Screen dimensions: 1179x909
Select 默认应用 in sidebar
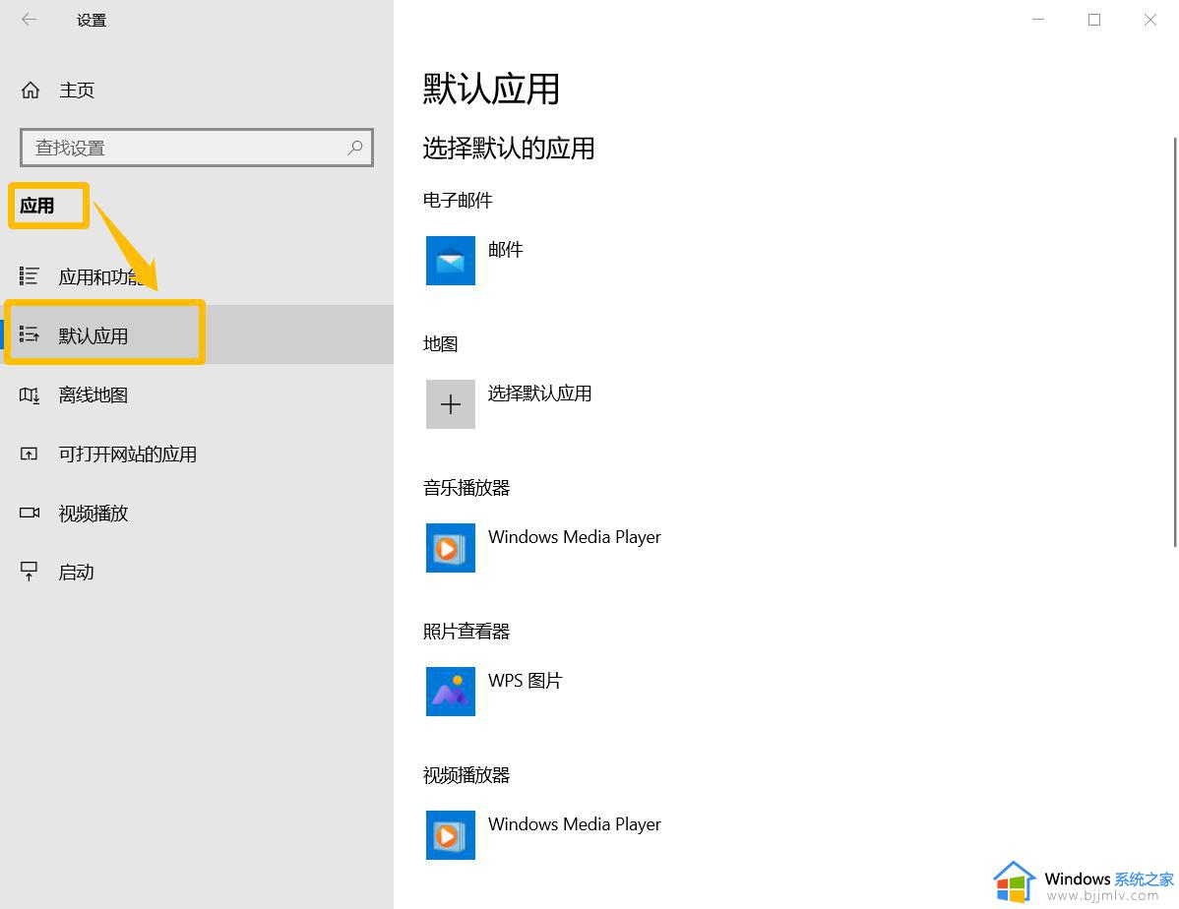pyautogui.click(x=197, y=334)
